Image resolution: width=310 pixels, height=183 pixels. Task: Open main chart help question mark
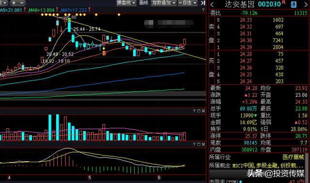203,10
